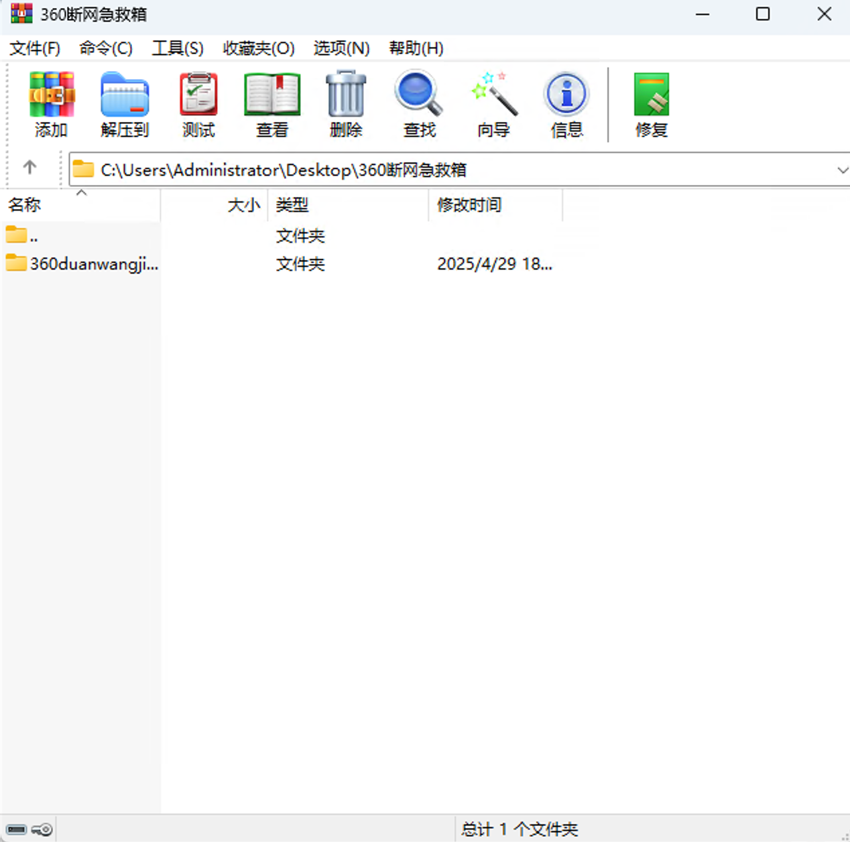The height and width of the screenshot is (842, 850).
Task: Open the Options (选项(N)) menu
Action: coord(342,48)
